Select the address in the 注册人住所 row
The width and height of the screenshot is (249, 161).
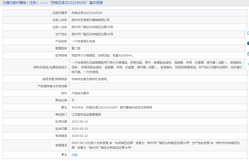point(92,27)
